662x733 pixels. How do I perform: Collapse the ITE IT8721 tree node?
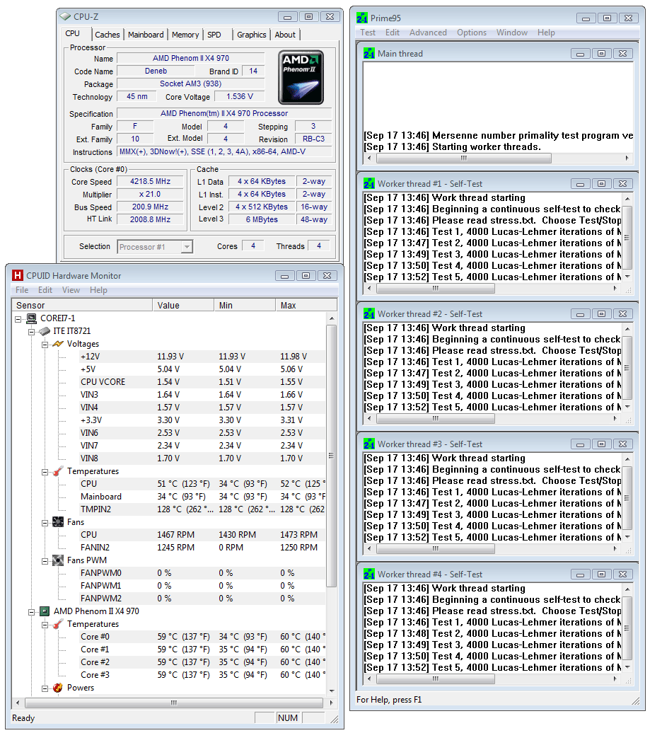coord(32,331)
